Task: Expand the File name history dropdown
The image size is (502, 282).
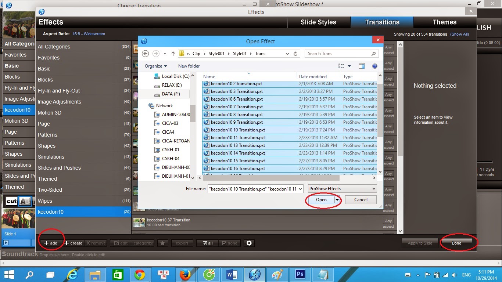Action: click(x=300, y=189)
